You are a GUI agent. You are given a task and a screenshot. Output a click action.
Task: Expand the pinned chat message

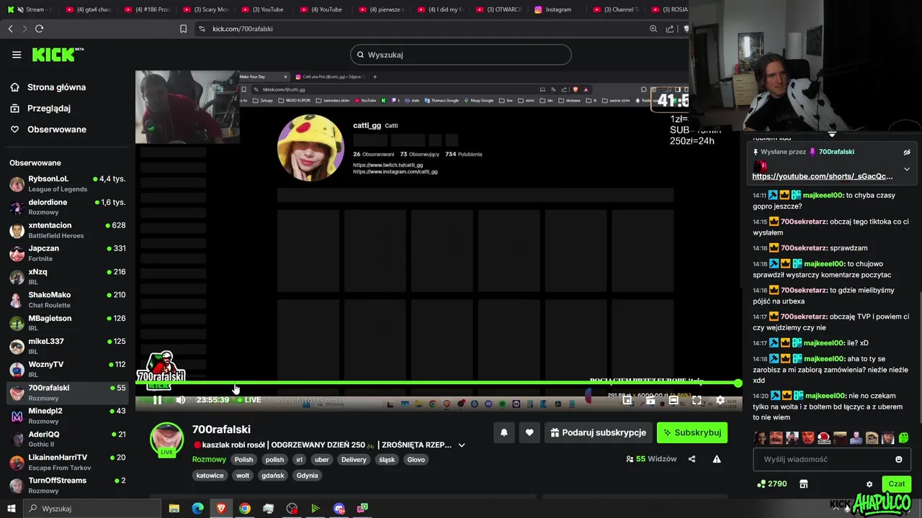point(907,169)
